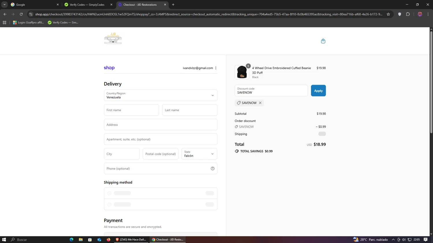
Task: Open the Chrome profile avatar
Action: point(420,14)
